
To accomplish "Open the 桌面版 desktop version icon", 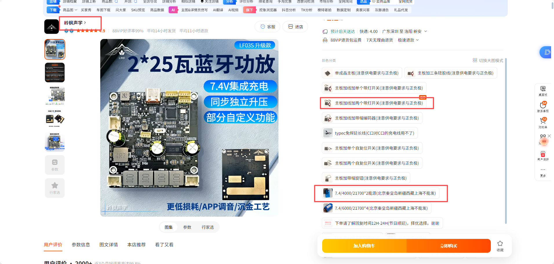I will coord(543,91).
